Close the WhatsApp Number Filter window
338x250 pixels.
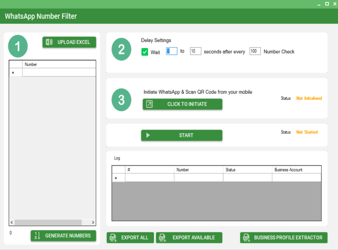[x=335, y=4]
